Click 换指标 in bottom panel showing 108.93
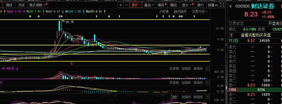Screen dimensions: 282x104 tap(198, 97)
